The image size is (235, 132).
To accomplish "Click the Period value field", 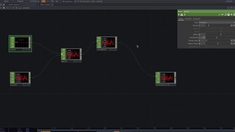I will pos(202,26).
